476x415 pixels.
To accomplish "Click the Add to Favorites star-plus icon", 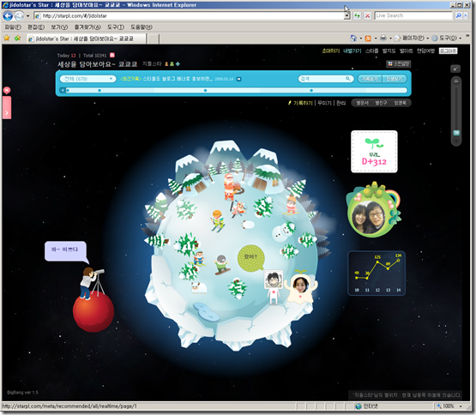I will [x=18, y=39].
